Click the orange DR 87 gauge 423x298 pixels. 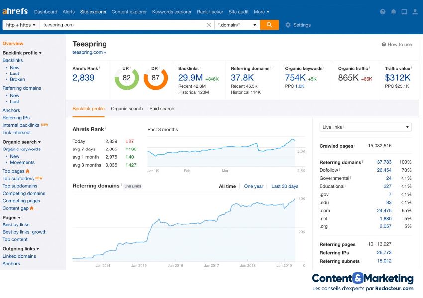tap(156, 78)
